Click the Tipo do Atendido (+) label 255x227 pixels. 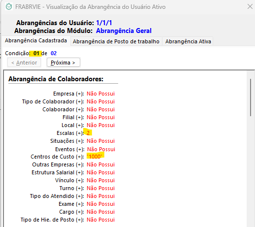(x=57, y=196)
